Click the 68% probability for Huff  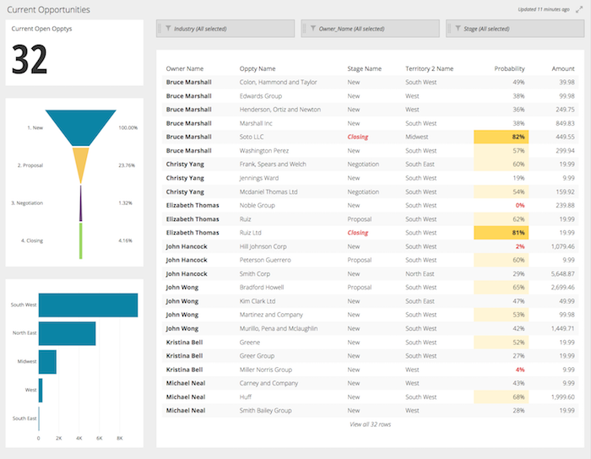point(502,397)
